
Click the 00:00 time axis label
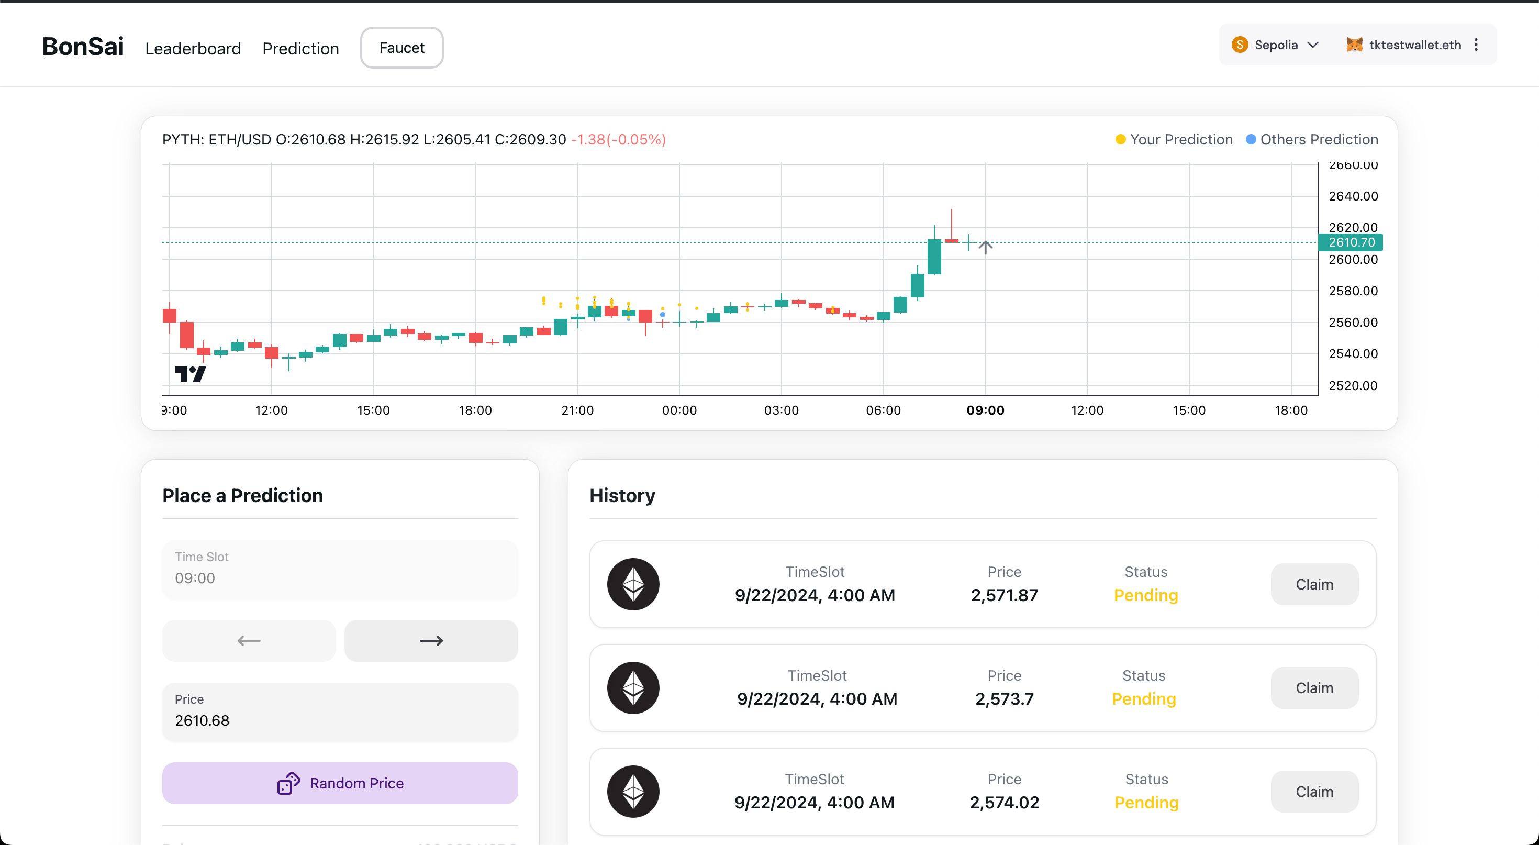679,410
